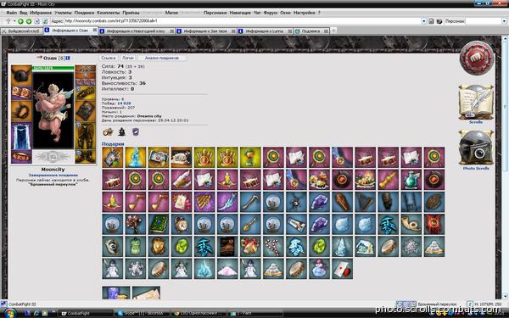The image size is (509, 318).
Task: Click the Dreams city birthplace text
Action: pos(149,116)
